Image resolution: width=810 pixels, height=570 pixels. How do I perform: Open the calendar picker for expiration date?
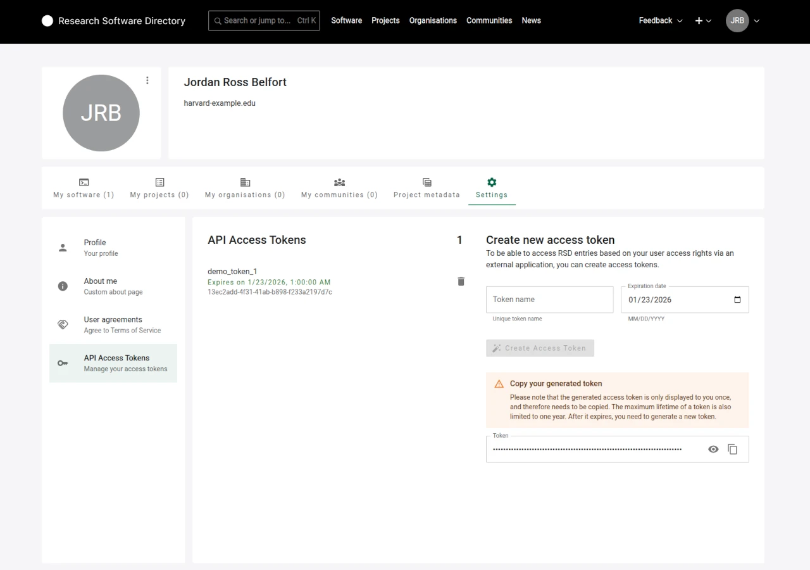(x=737, y=300)
